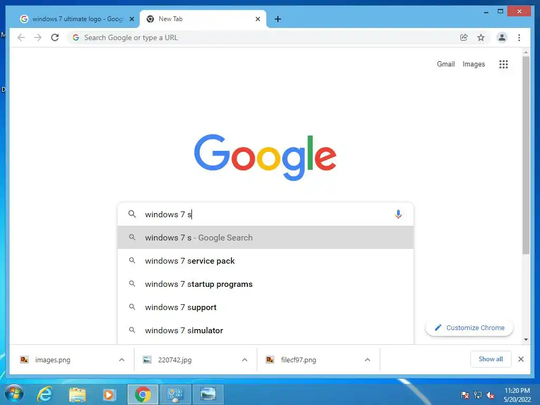Select the New Tab tab
This screenshot has width=540, height=405.
pos(202,19)
